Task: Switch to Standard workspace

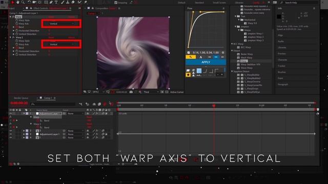Action: (199, 3)
